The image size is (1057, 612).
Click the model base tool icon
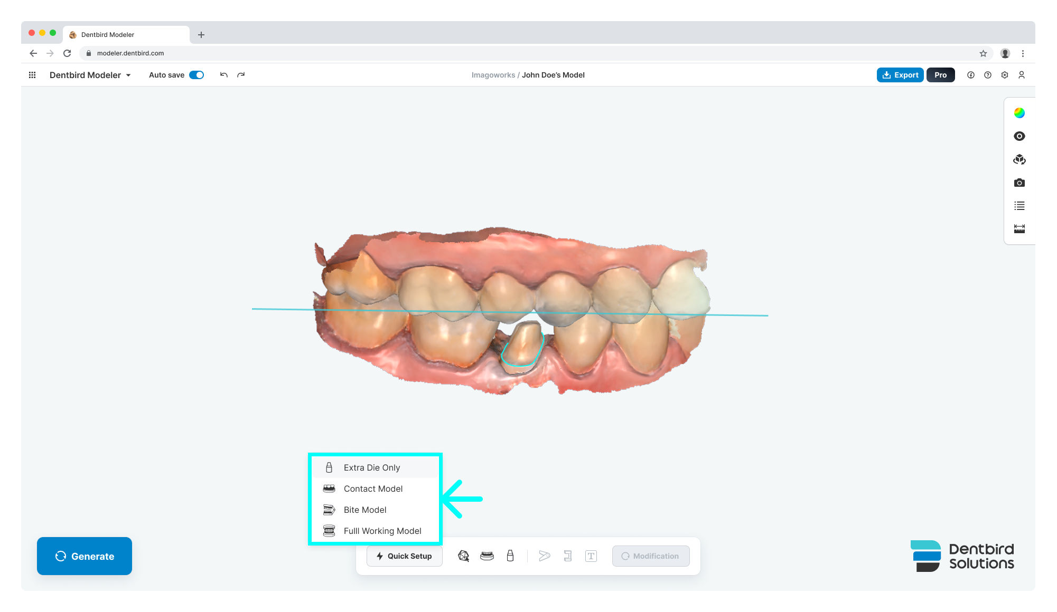487,556
